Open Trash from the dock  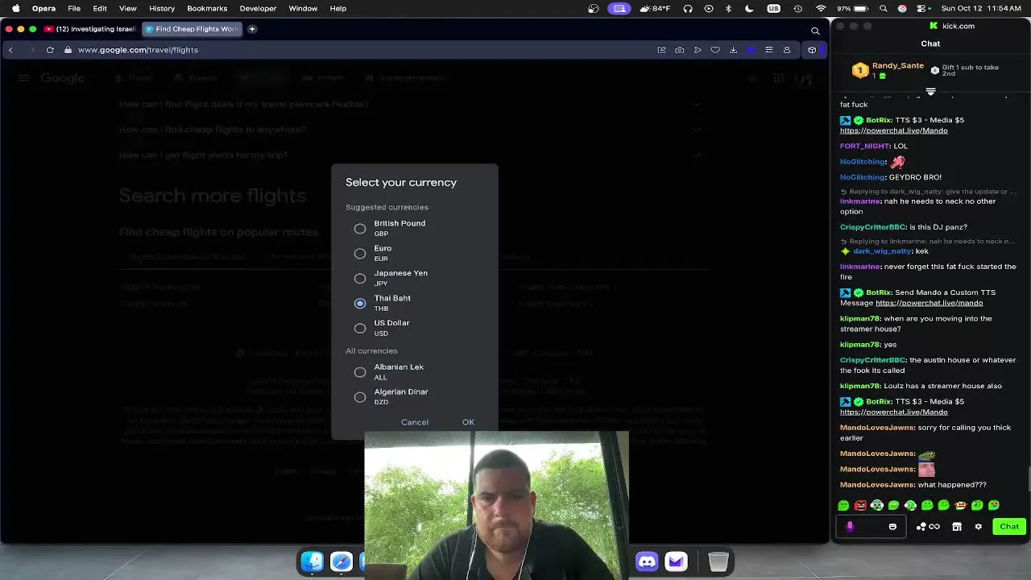click(718, 561)
